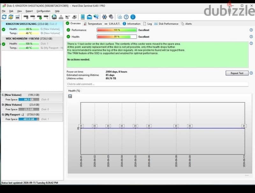Screen dimensions: 255x193
Task: Click the third toolbar icon showing stacked drives
Action: coord(18,17)
